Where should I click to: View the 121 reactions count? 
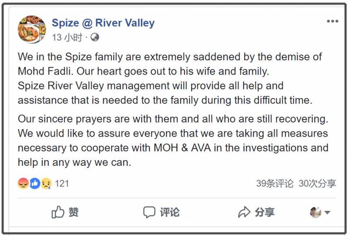(62, 184)
